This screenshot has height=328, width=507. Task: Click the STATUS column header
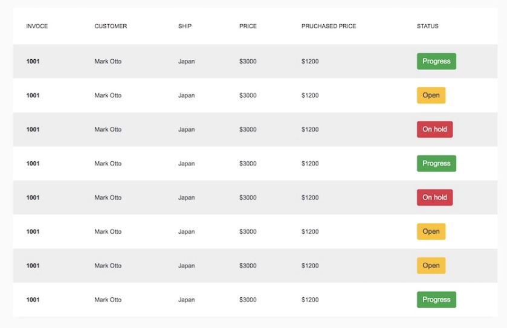[x=427, y=27]
